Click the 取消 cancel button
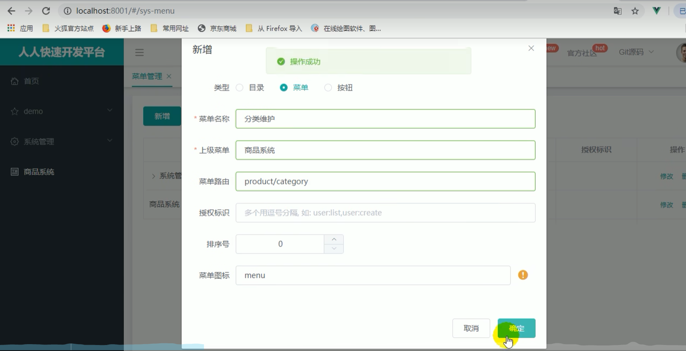Viewport: 686px width, 351px height. pyautogui.click(x=471, y=328)
